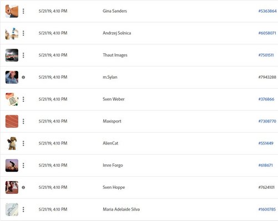Follow the #6058071 link

click(x=267, y=33)
